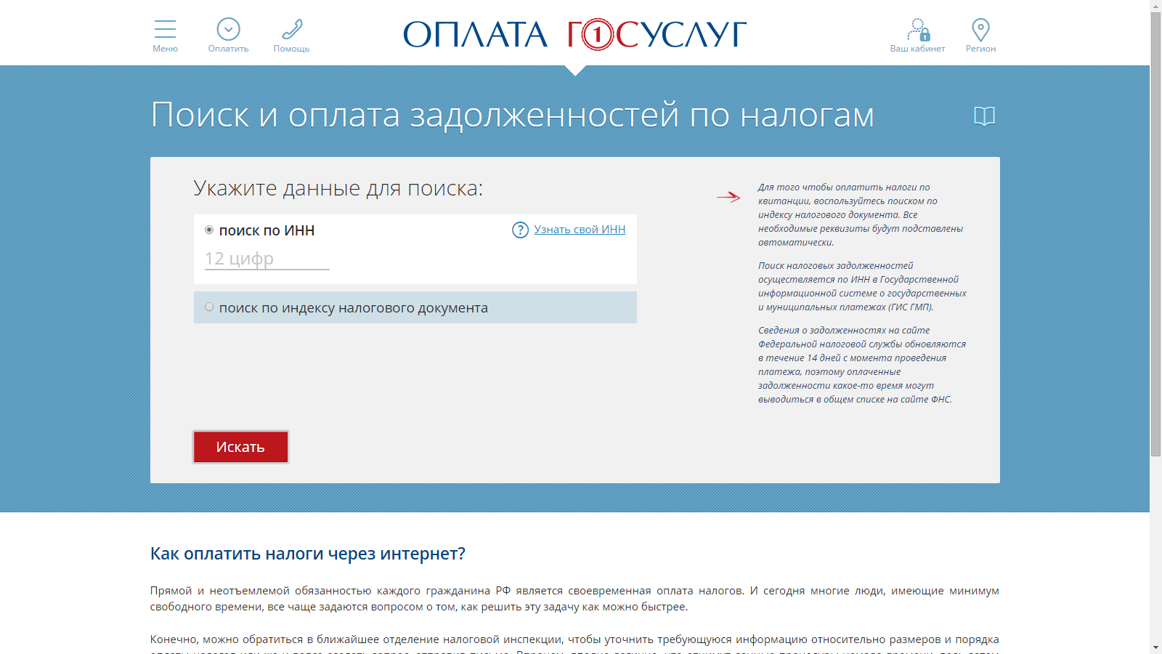This screenshot has height=654, width=1162.
Task: Click the Укажите данные для поиска heading
Action: point(338,188)
